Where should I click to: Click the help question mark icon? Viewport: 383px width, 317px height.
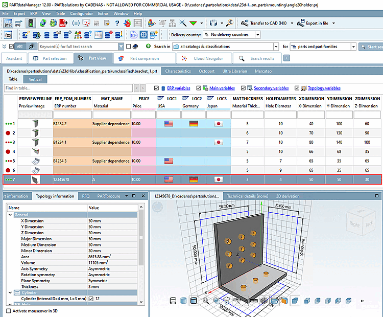click(117, 23)
